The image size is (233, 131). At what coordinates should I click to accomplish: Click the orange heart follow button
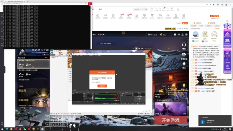[185, 23]
